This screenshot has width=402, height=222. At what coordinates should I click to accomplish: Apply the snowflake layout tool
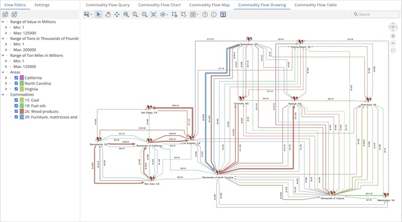(x=162, y=14)
